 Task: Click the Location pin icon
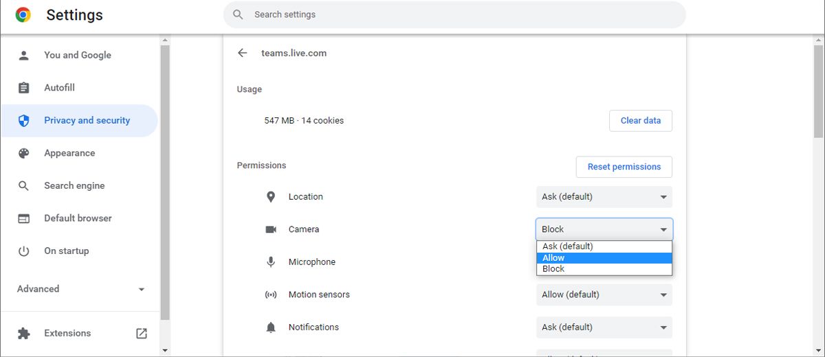tap(271, 197)
